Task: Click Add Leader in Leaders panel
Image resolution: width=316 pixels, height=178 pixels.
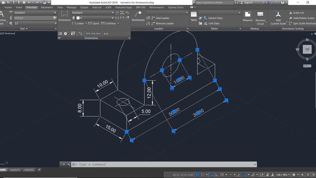Action: click(x=160, y=18)
